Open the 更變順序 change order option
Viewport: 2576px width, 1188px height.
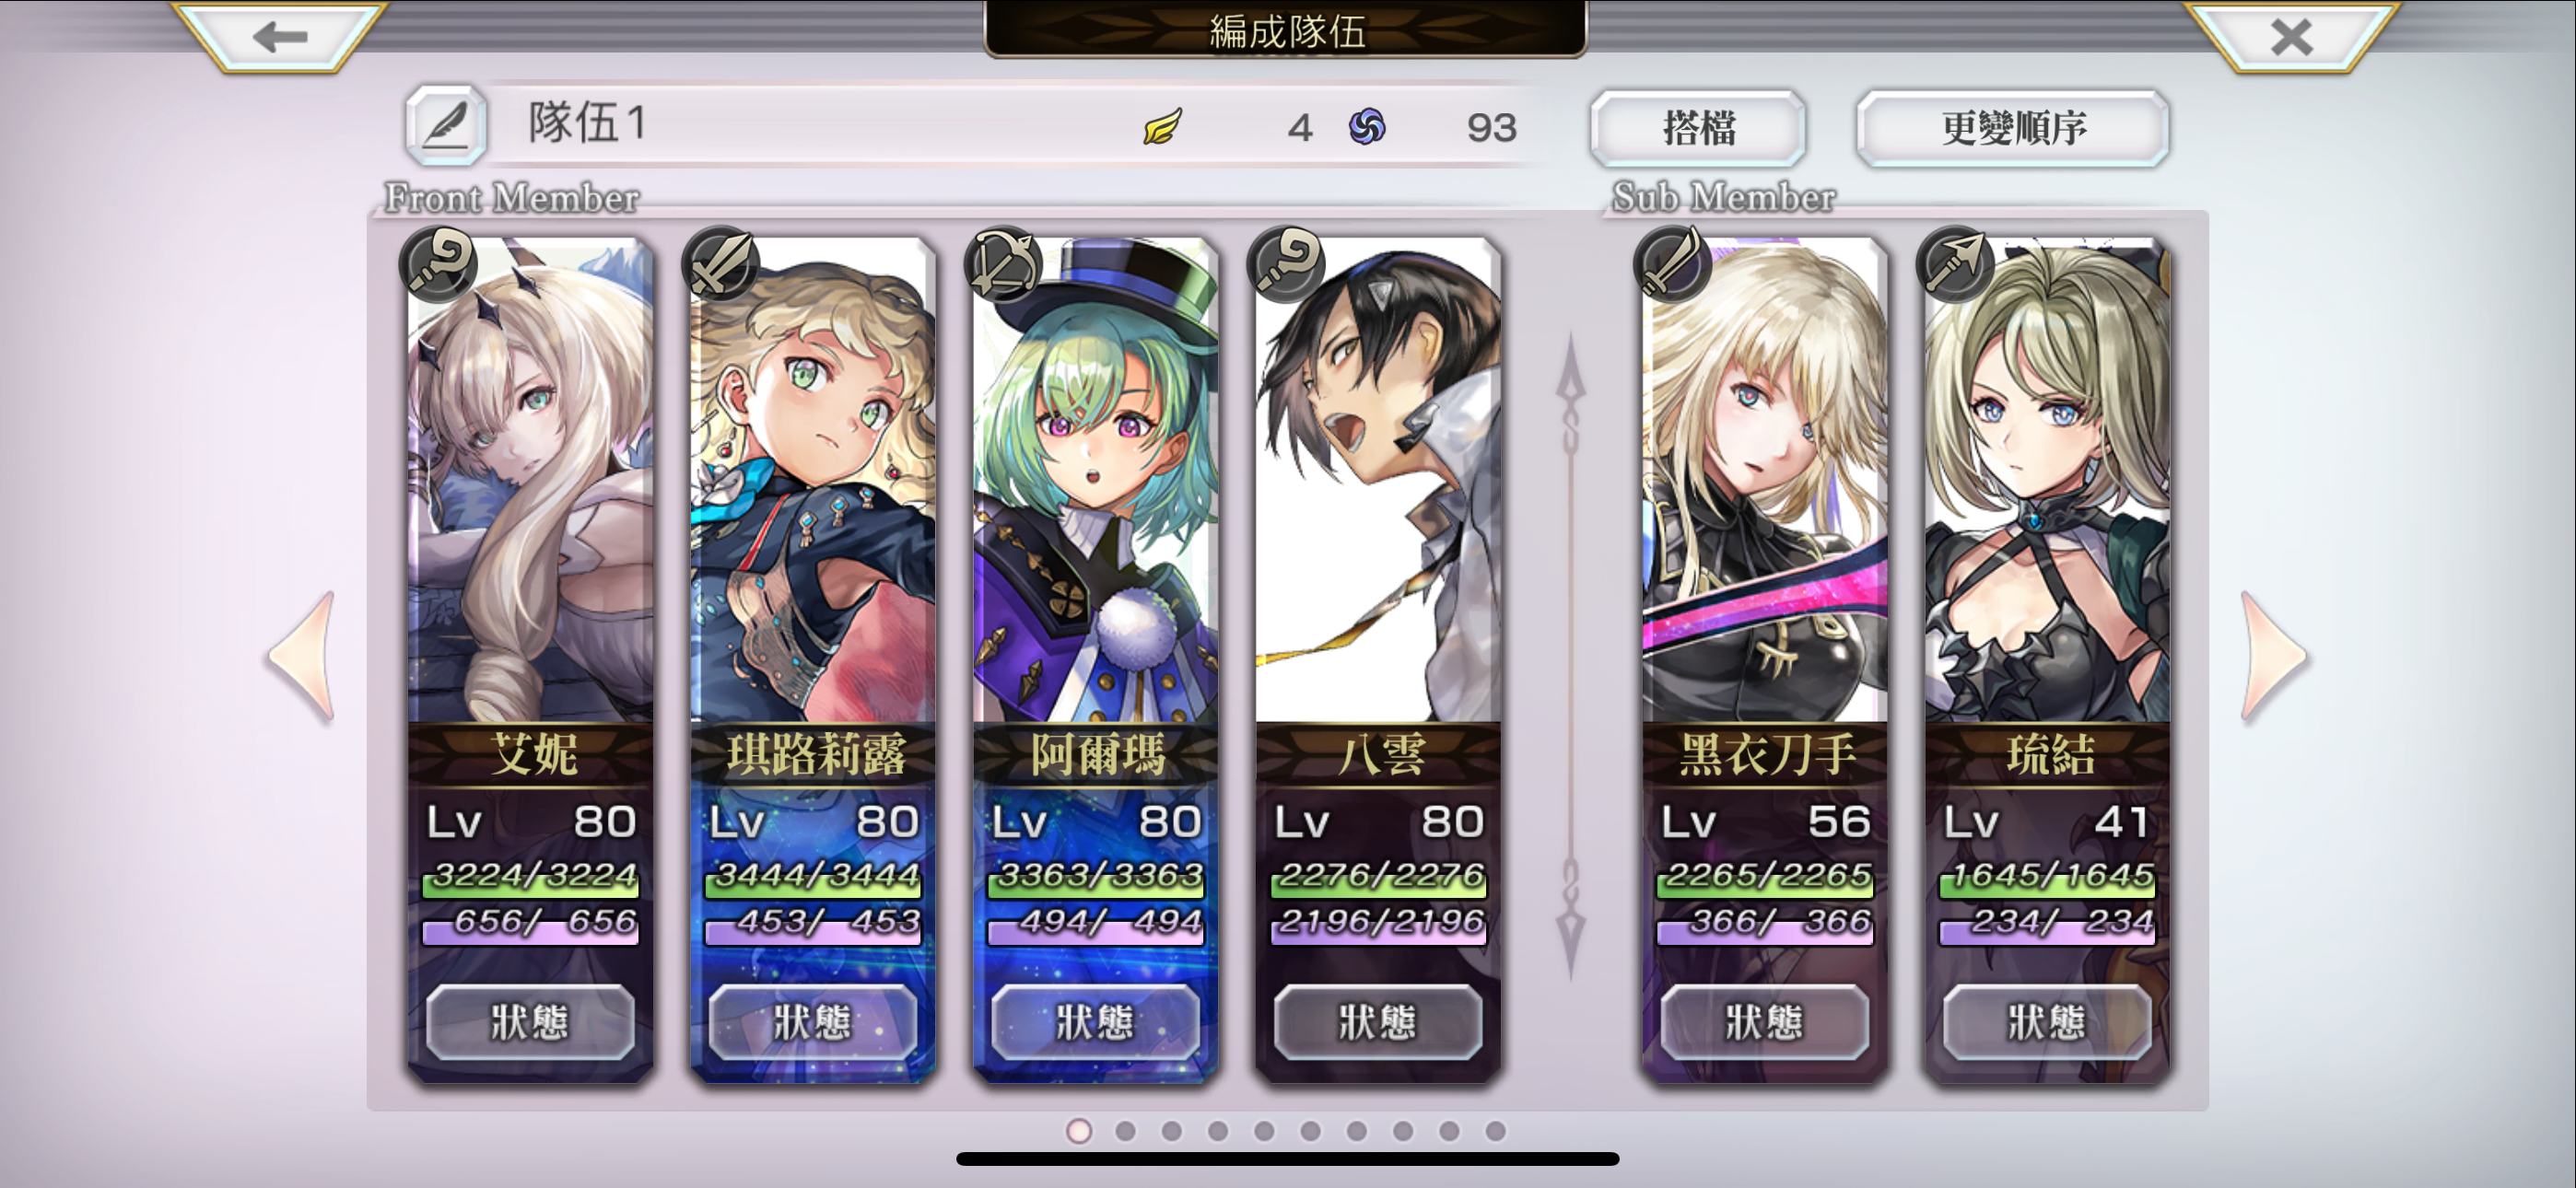pos(2013,128)
